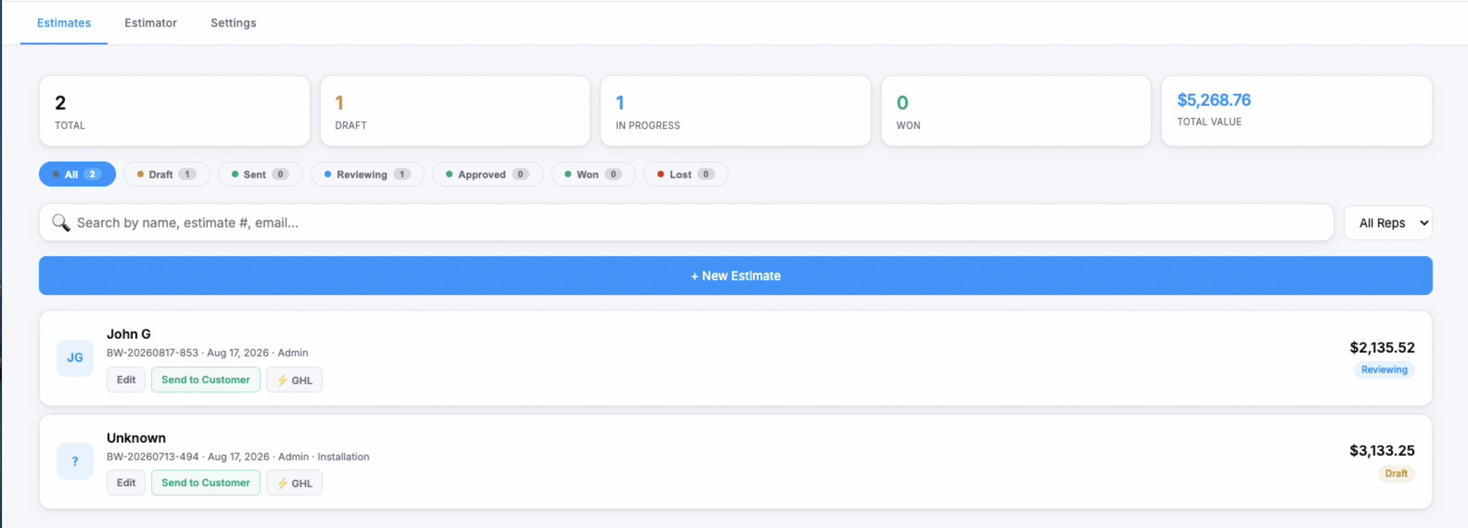Click the In Progress stat card
Screen dimensions: 1468x528
[735, 111]
